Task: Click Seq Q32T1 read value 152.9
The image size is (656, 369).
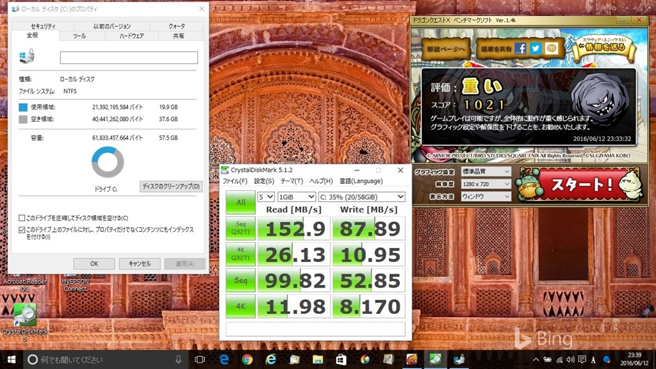Action: coord(294,229)
